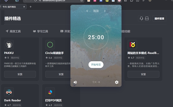173x107 pixels.
Task: Install the ReadBee text mode plugin
Action: click(143, 74)
